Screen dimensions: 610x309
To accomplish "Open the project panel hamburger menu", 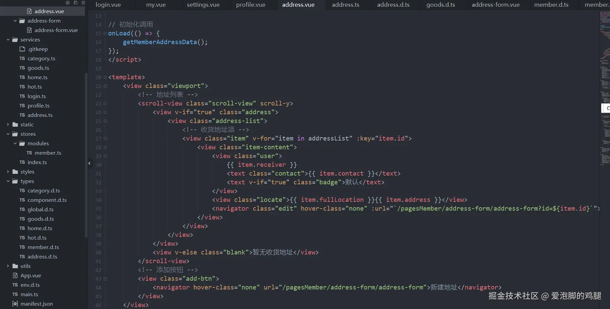I will pyautogui.click(x=83, y=3).
